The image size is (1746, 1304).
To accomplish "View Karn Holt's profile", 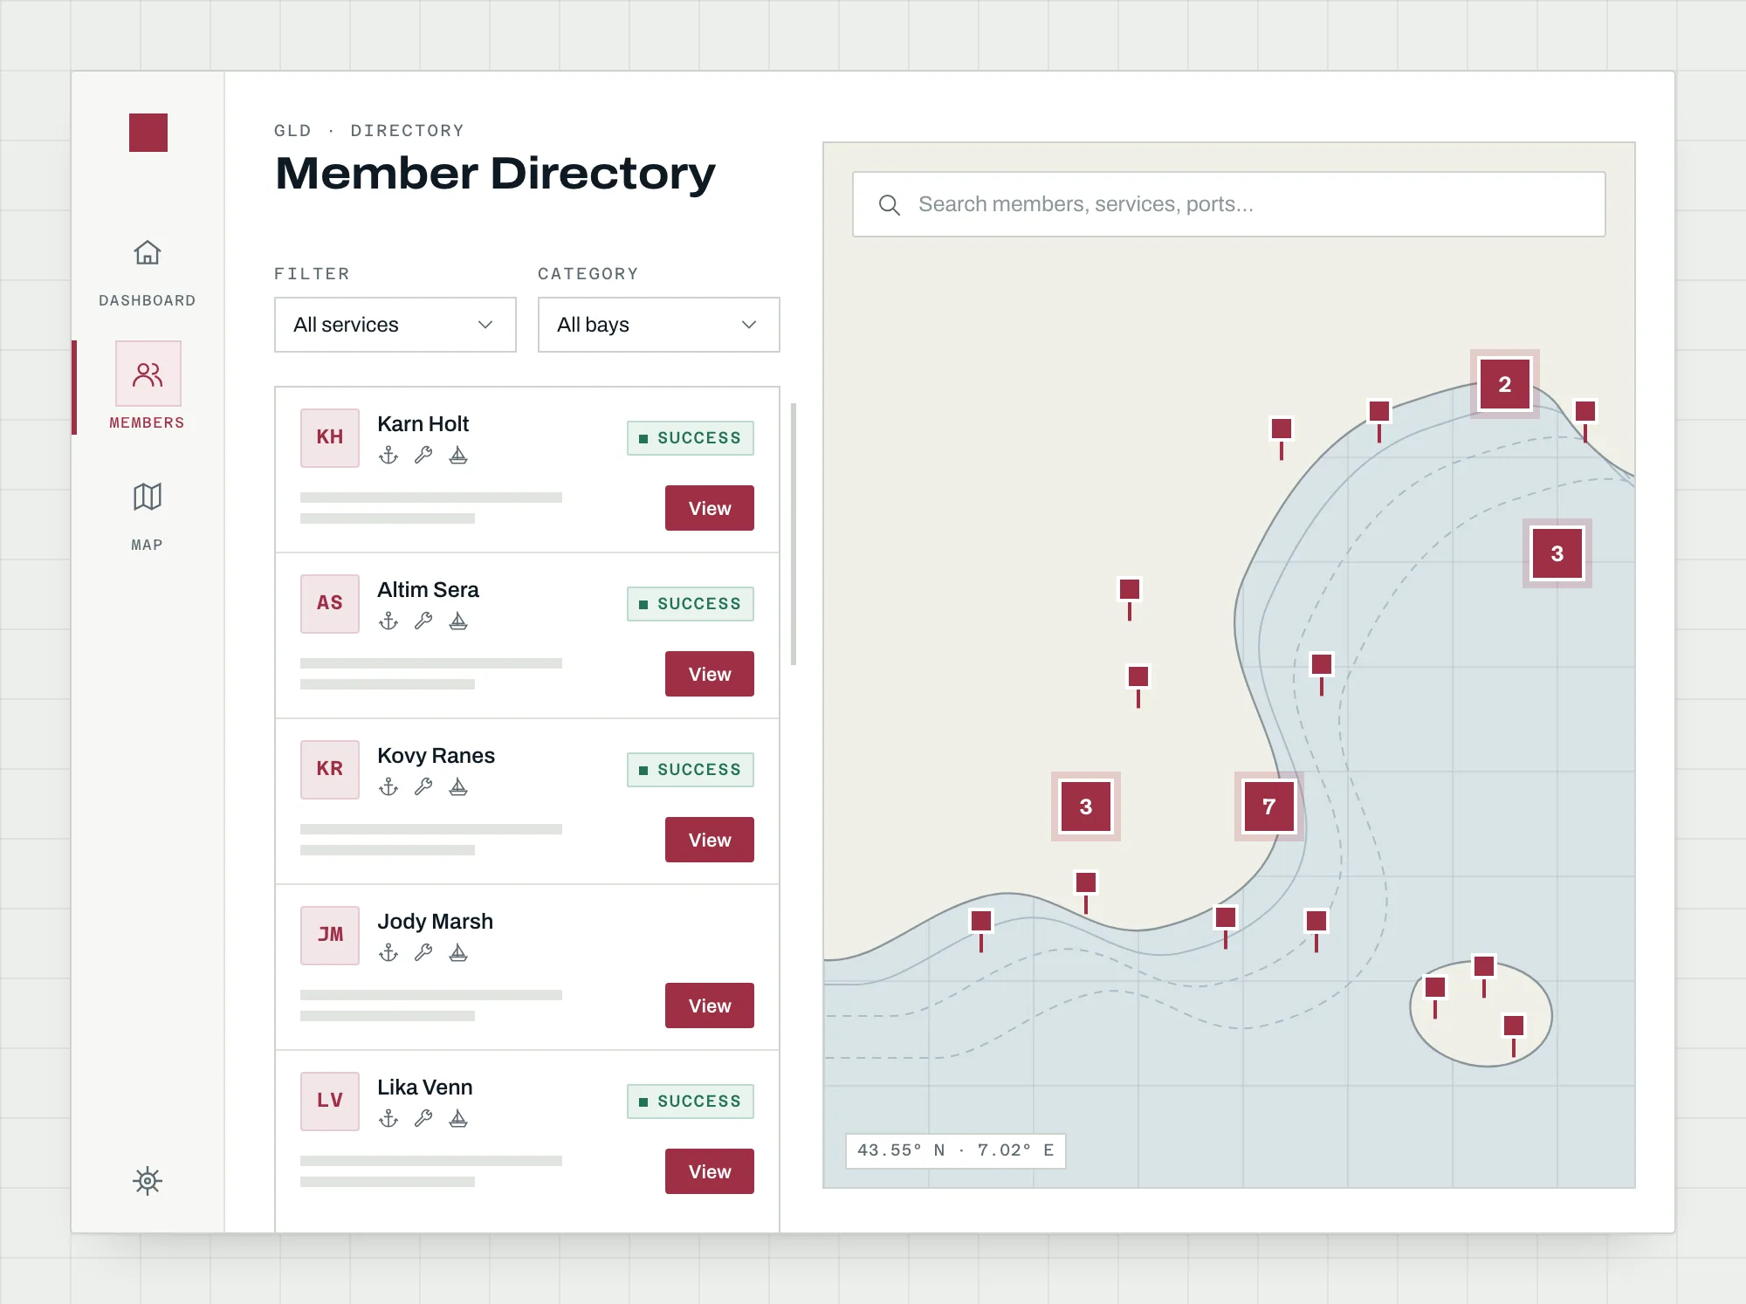I will (710, 508).
